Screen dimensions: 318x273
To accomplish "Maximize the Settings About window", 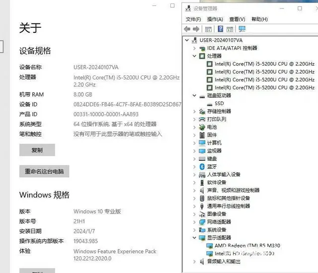I will click(x=172, y=5).
